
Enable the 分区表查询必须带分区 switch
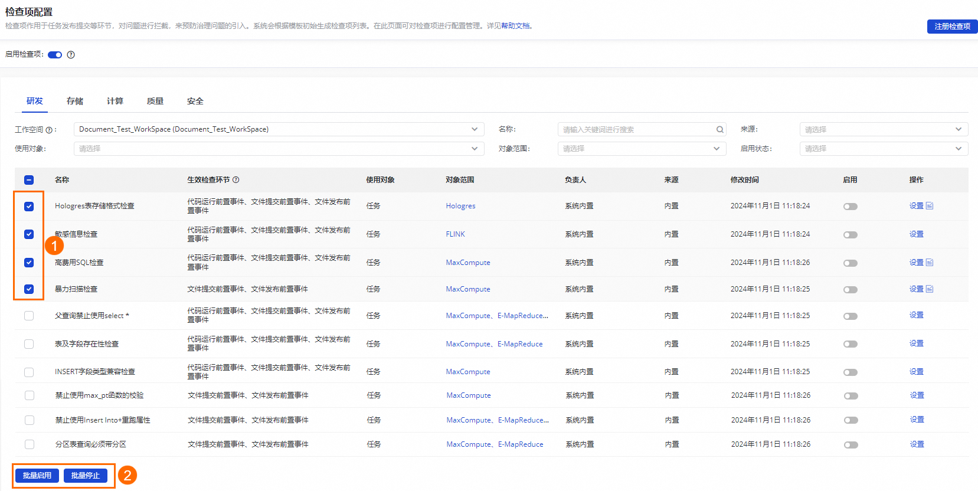851,445
